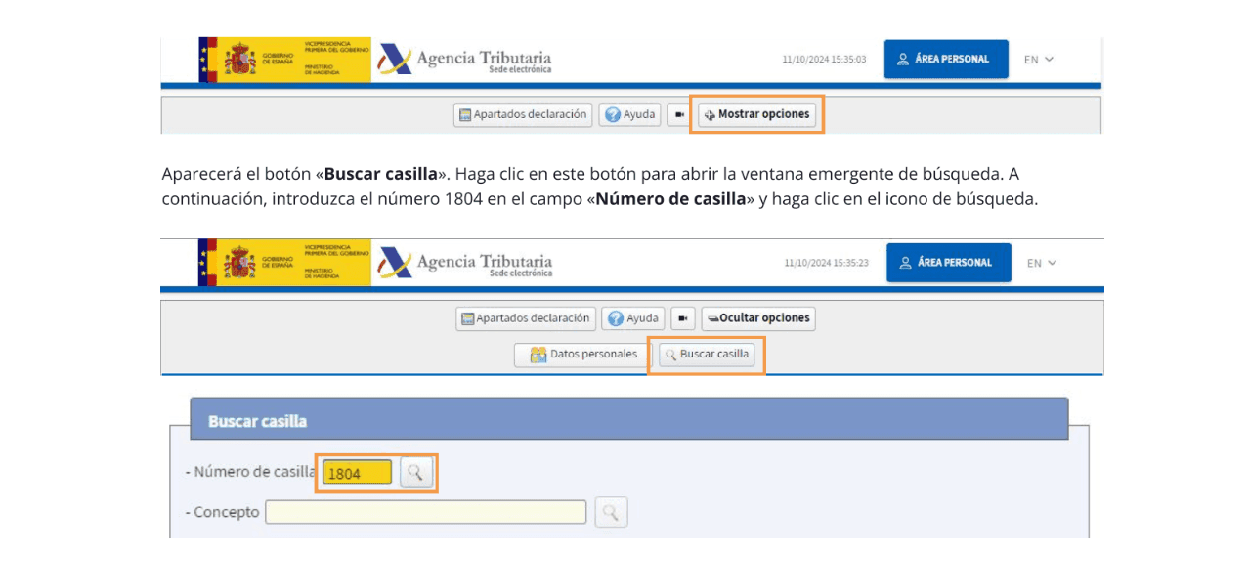Click the Sede electrónica link
Viewport: 1249px width, 588px height.
point(522,70)
